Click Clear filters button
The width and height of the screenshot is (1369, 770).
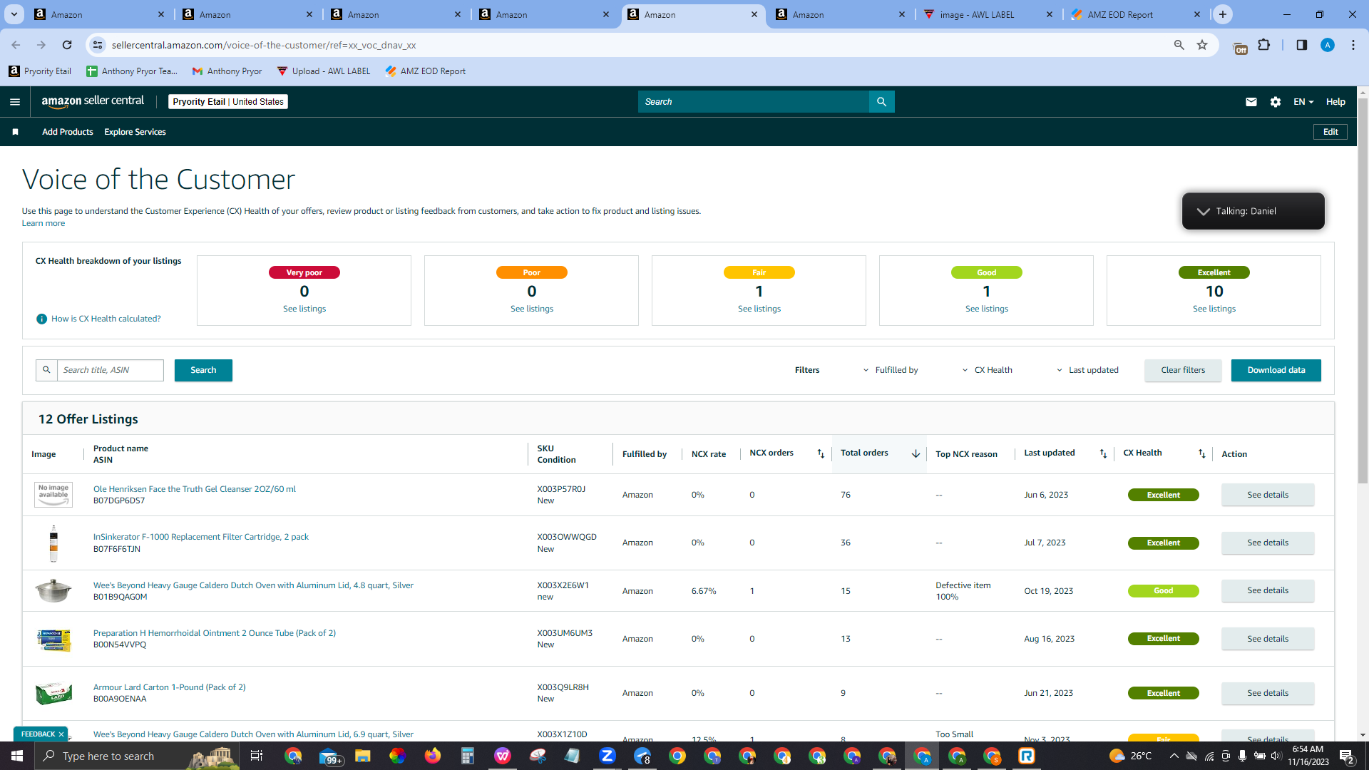[x=1183, y=370]
